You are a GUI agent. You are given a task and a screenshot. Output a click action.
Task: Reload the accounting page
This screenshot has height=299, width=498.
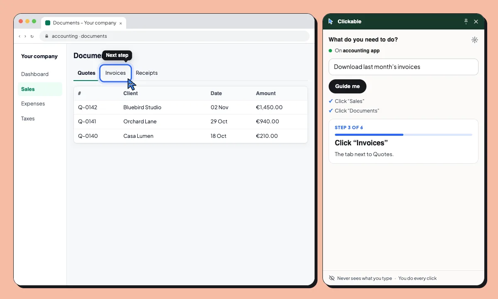32,36
